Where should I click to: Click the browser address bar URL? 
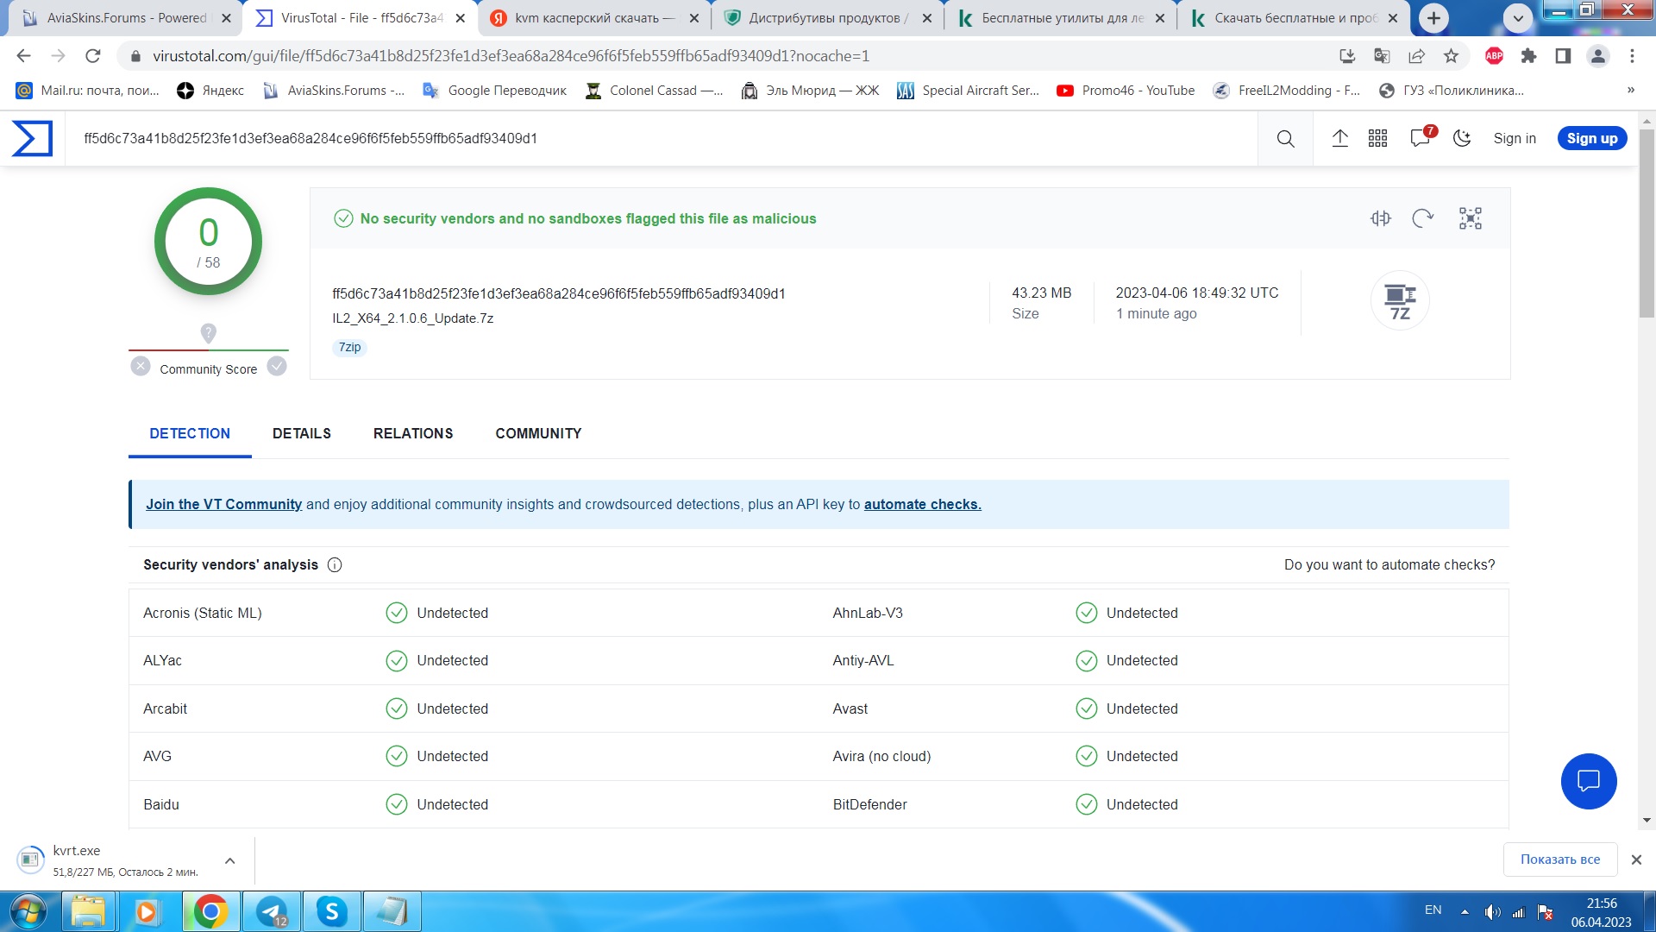[x=511, y=56]
